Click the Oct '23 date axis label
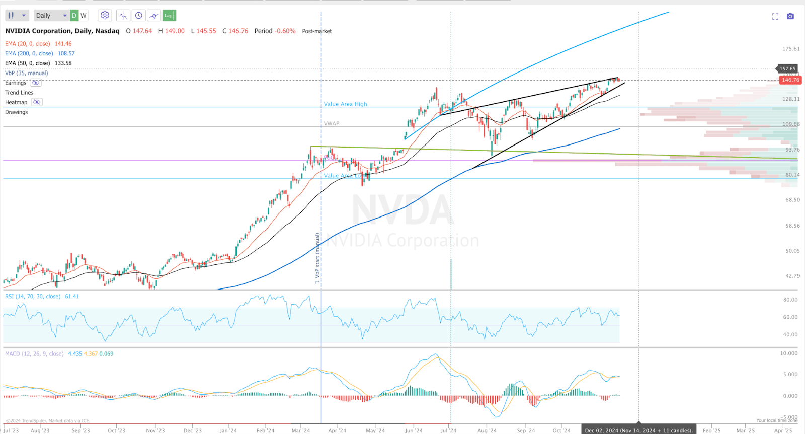Viewport: 805px width, 434px height. coord(116,430)
